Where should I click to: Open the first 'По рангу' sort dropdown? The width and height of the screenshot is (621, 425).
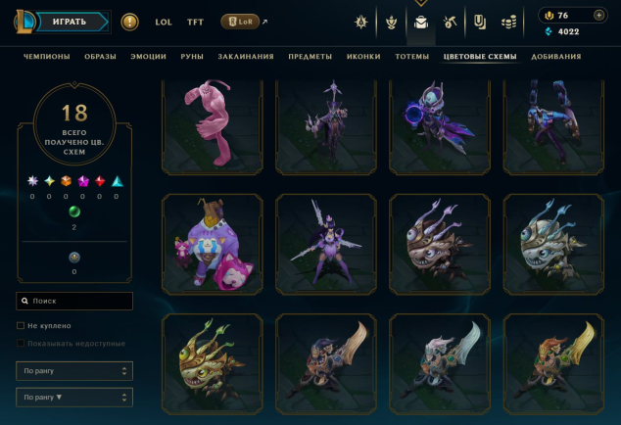(74, 371)
